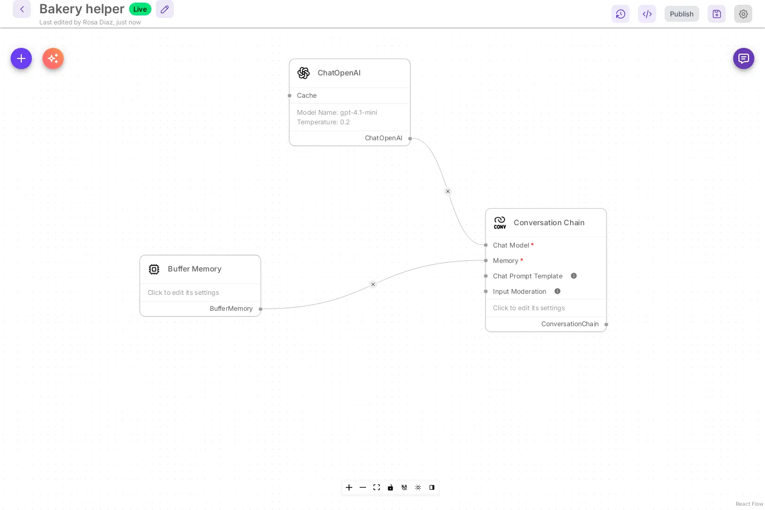The height and width of the screenshot is (510, 765).
Task: Go back using the header arrow
Action: pyautogui.click(x=22, y=9)
